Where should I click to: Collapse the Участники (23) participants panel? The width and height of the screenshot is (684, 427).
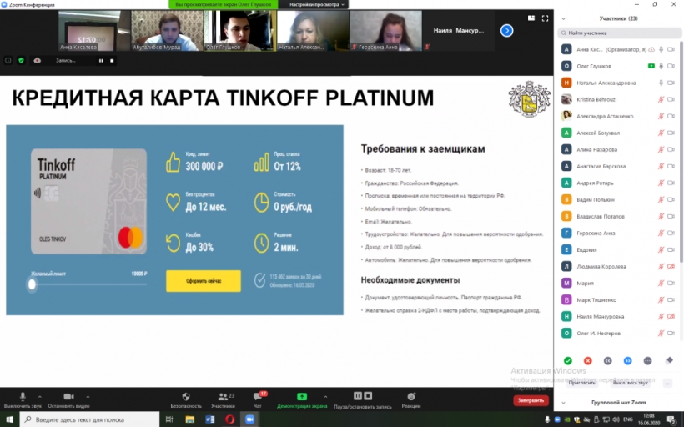563,18
